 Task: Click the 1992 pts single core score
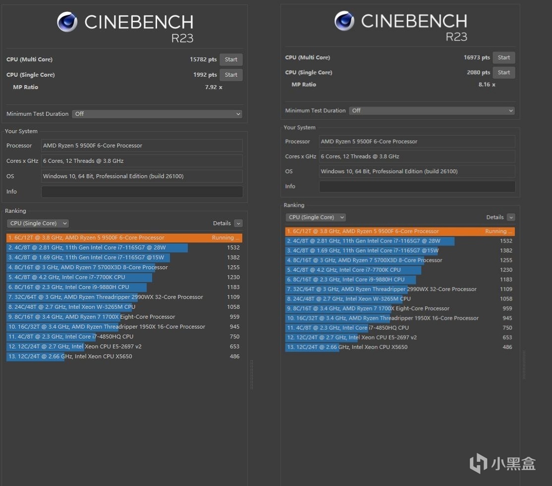[x=205, y=75]
